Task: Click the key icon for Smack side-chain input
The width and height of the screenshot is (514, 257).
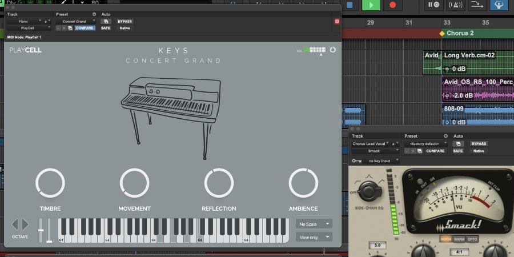Action: pyautogui.click(x=357, y=161)
